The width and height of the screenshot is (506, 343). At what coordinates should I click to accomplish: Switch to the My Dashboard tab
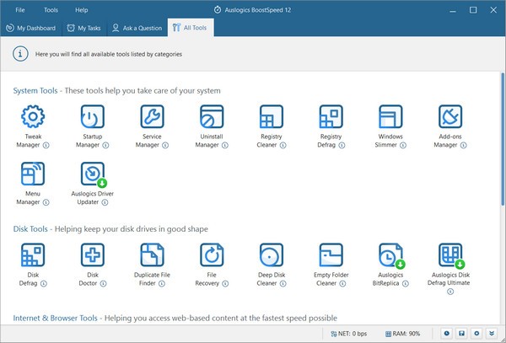(31, 28)
